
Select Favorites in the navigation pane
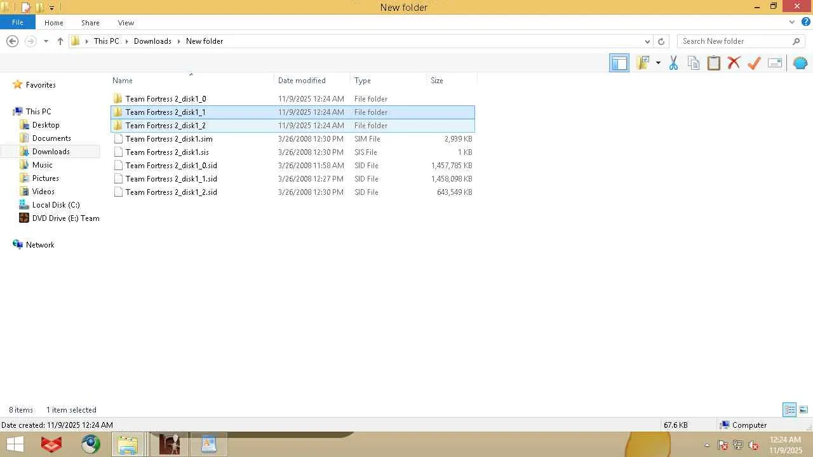click(41, 85)
